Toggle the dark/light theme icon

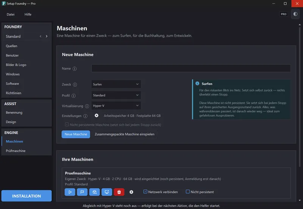[295, 14]
